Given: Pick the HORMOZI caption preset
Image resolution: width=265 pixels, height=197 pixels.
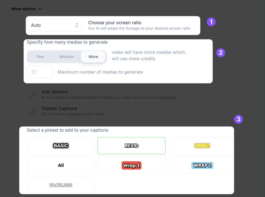Looking at the screenshot, I should (202, 146).
